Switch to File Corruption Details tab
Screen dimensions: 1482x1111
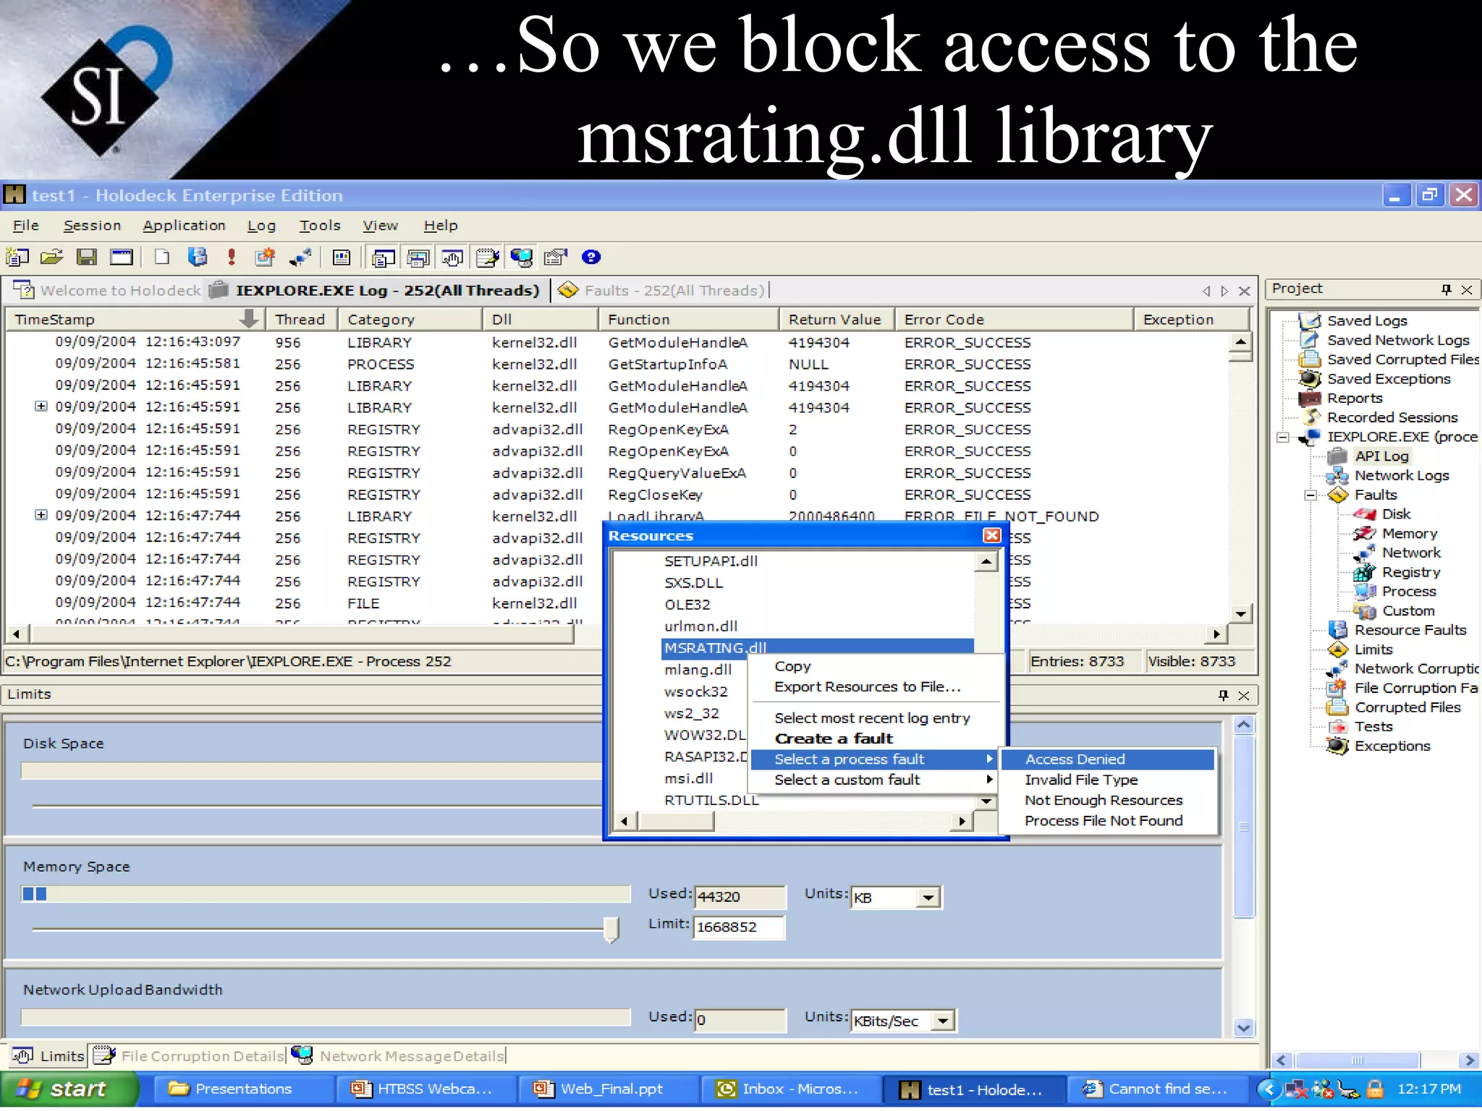[190, 1056]
